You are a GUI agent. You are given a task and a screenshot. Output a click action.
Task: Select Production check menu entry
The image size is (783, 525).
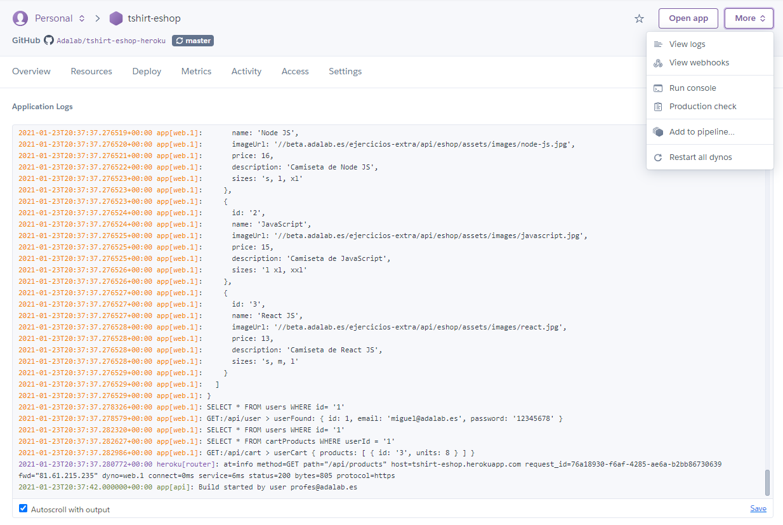point(709,107)
